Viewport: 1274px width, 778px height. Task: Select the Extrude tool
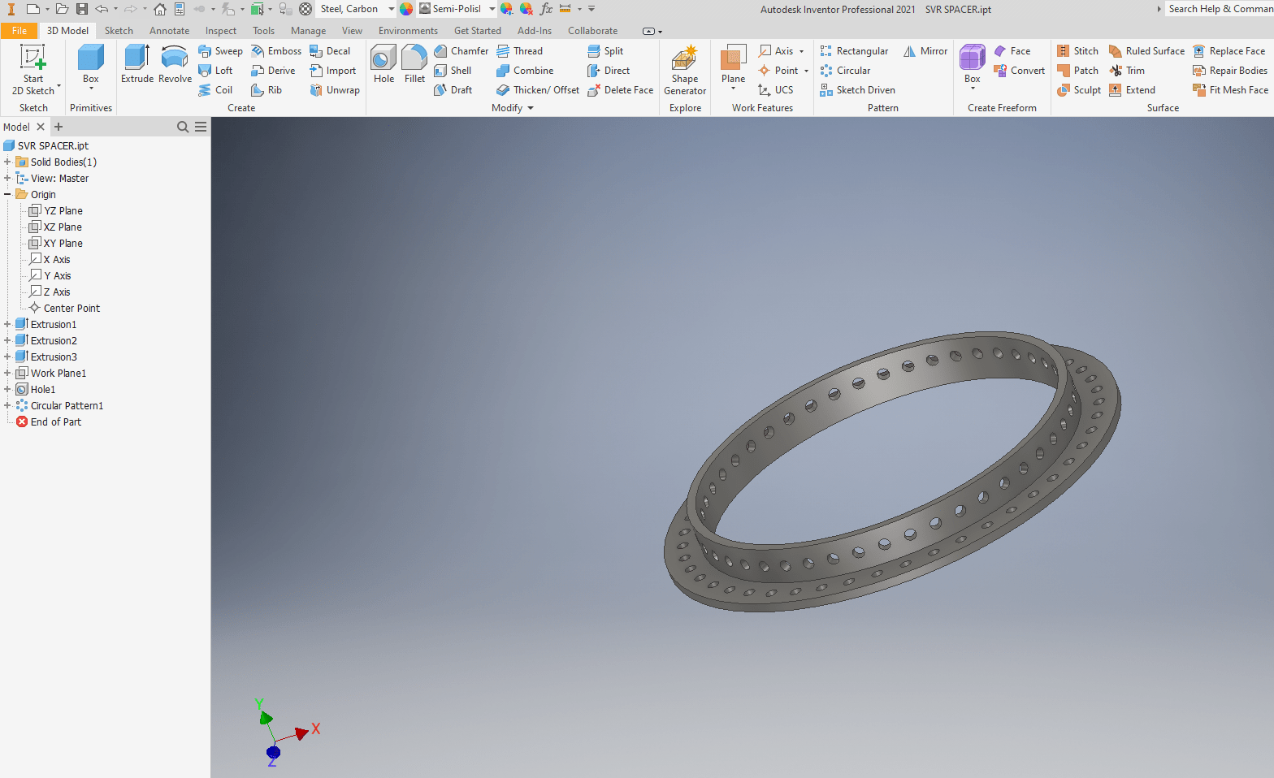click(x=136, y=64)
